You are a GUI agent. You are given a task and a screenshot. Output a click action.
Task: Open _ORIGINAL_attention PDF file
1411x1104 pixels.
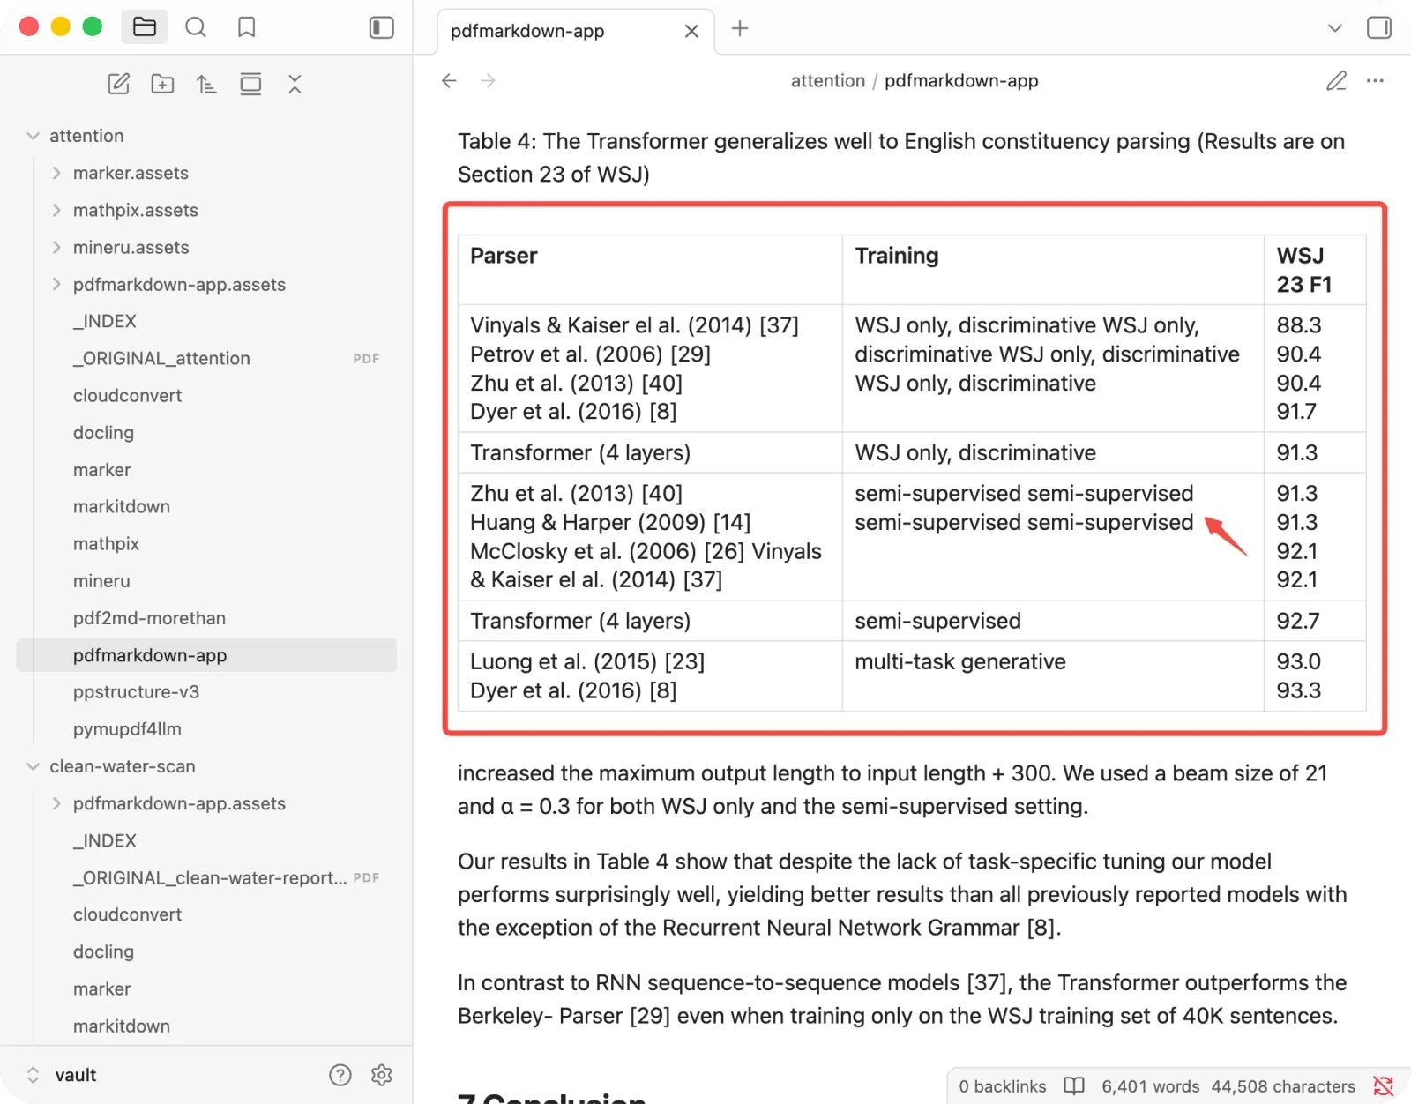pos(206,358)
